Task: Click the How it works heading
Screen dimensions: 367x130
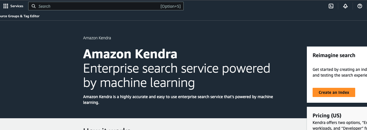Action: pyautogui.click(x=107, y=129)
